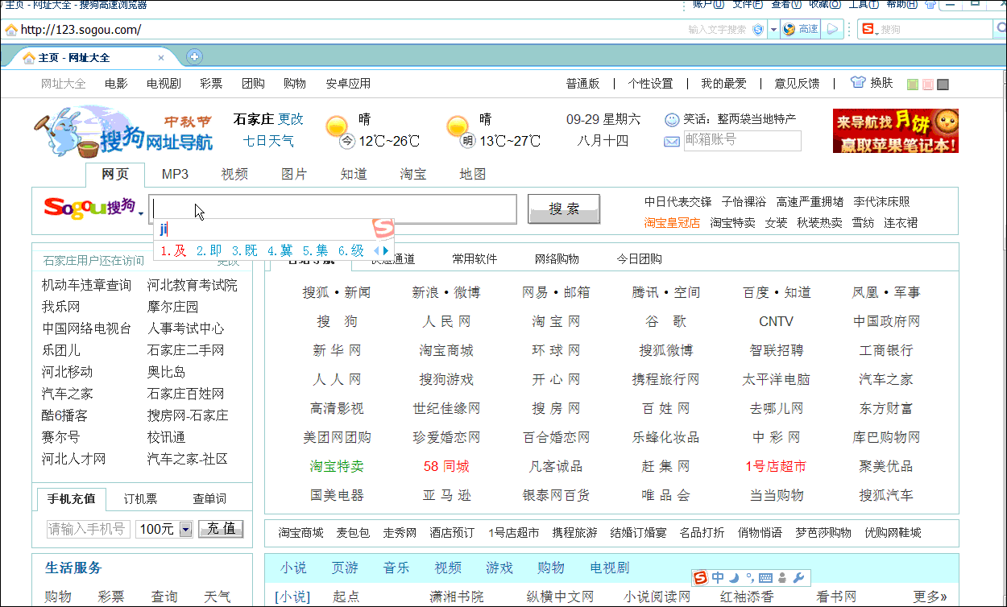Click the browser 搜狗 search box

point(926,30)
